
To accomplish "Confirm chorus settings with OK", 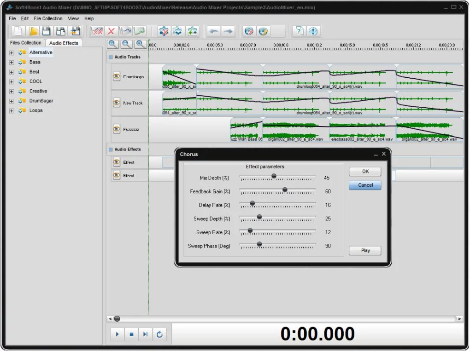I will tap(364, 171).
